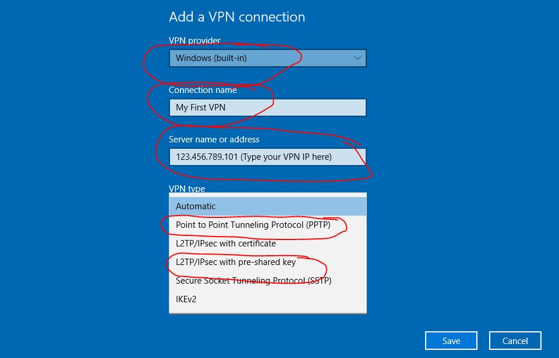The width and height of the screenshot is (559, 358).
Task: Focus the Connection name input field
Action: pyautogui.click(x=268, y=108)
